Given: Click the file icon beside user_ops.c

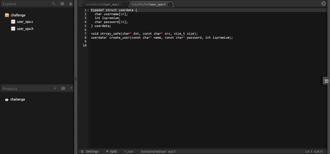Looking at the screenshot, I should [x=13, y=22].
